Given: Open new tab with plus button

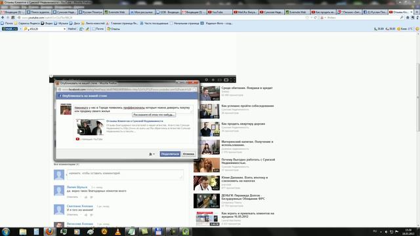Looking at the screenshot, I should tap(417, 12).
